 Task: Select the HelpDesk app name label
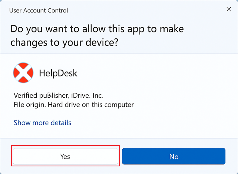pyautogui.click(x=58, y=73)
